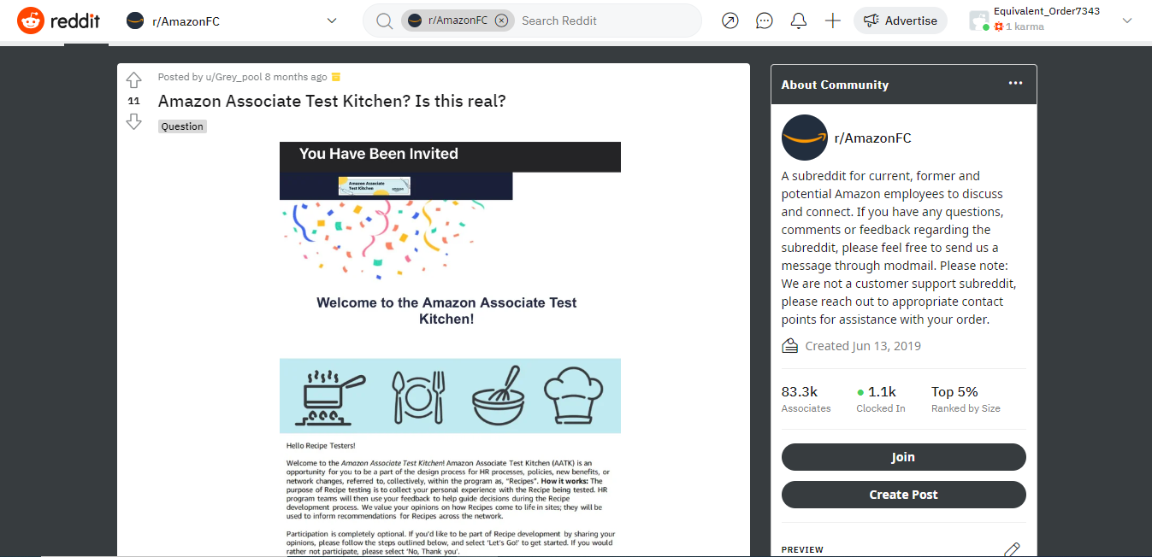Click the Advertise megaphone icon

[x=869, y=20]
